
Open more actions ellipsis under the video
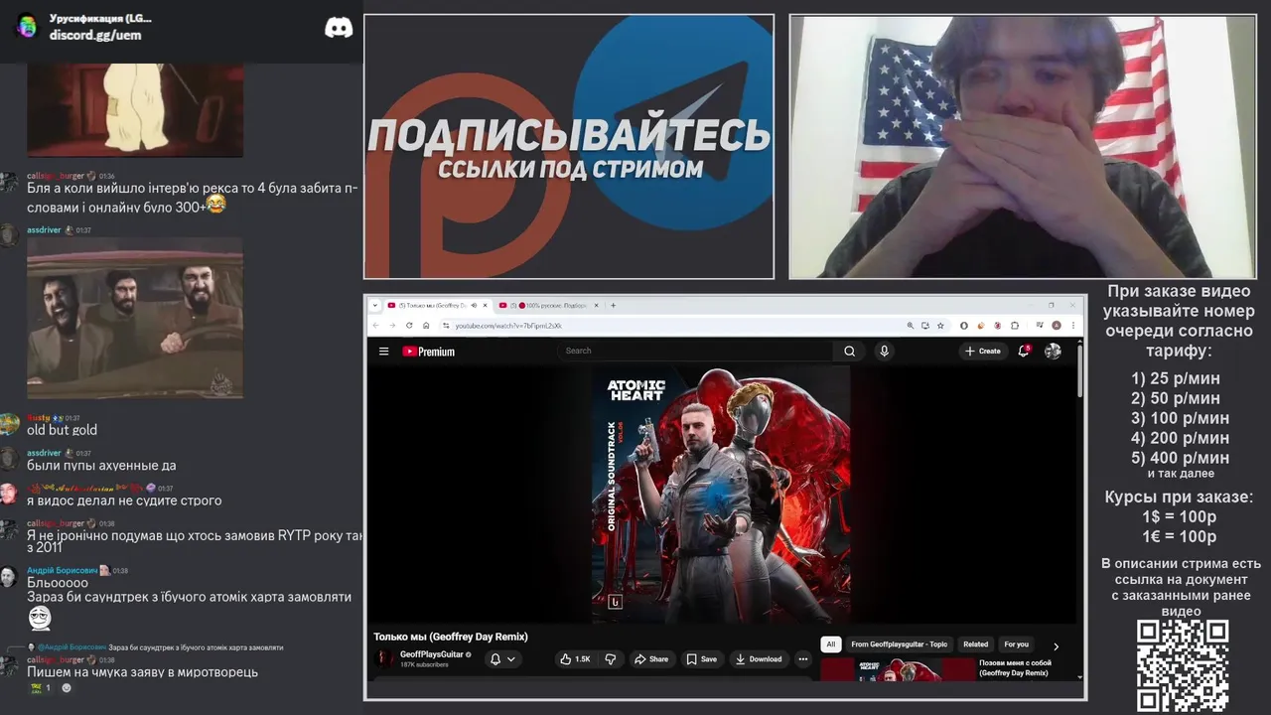point(803,659)
